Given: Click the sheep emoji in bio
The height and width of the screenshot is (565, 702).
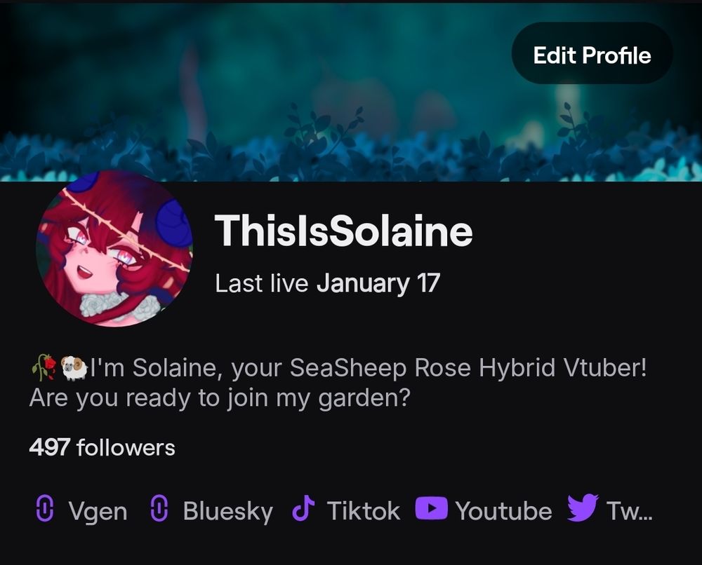Looking at the screenshot, I should point(74,368).
